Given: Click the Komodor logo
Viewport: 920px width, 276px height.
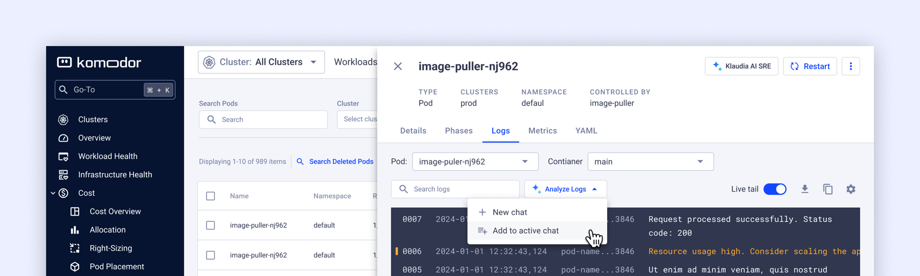Looking at the screenshot, I should click(99, 62).
